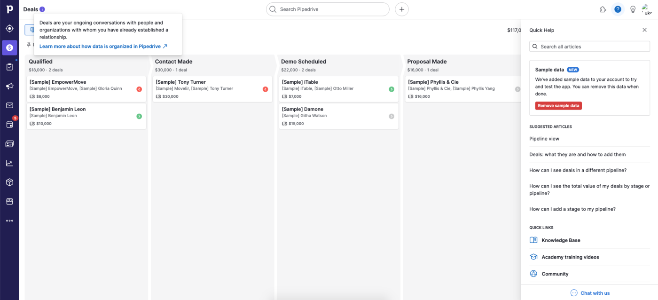Open article on total value of deals by stage
658x300 pixels.
[x=589, y=189]
